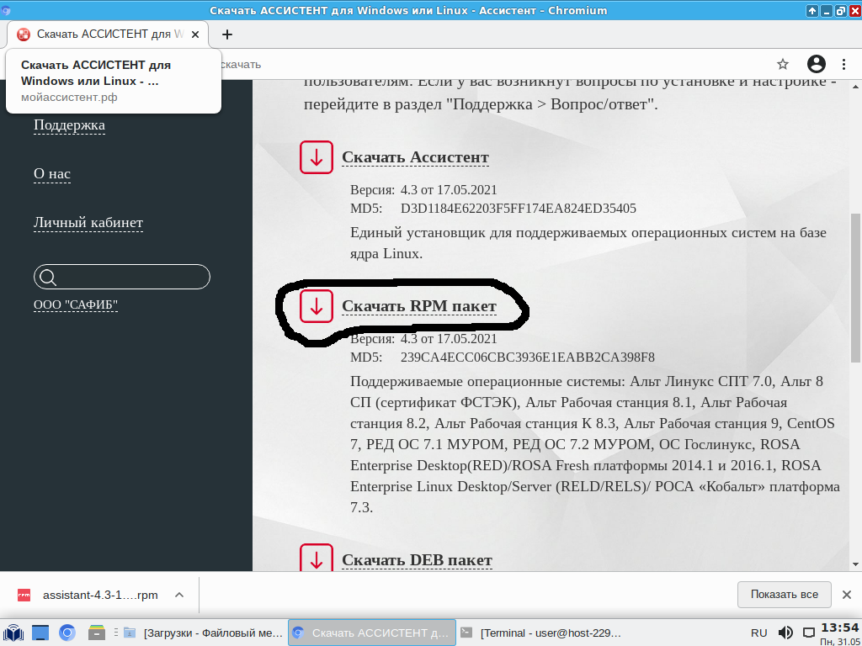The height and width of the screenshot is (646, 862).
Task: Click the scrollbar down arrow
Action: [855, 564]
